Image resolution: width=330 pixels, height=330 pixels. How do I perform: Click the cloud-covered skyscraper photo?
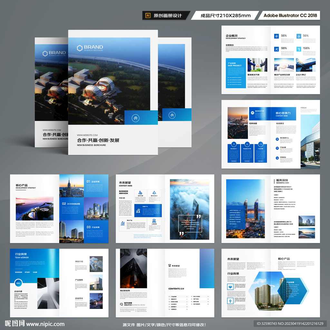click(x=189, y=209)
